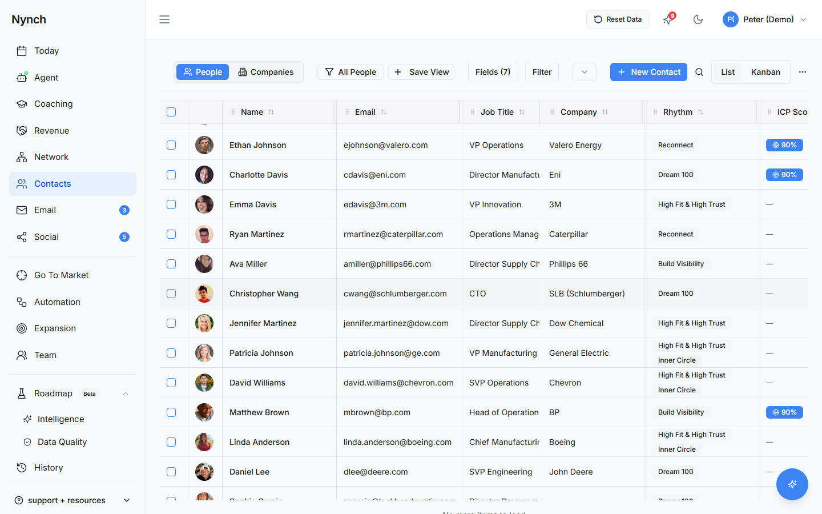Open the History page

72,468
